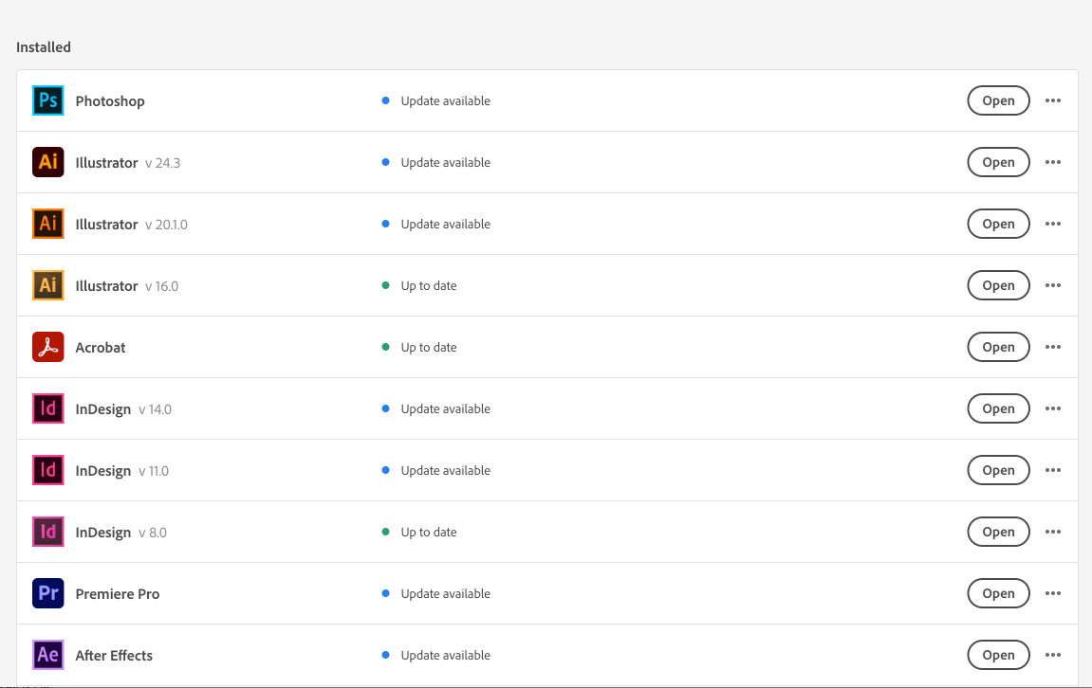Click Premiere Pro's Update available status
The image size is (1092, 688).
(445, 593)
